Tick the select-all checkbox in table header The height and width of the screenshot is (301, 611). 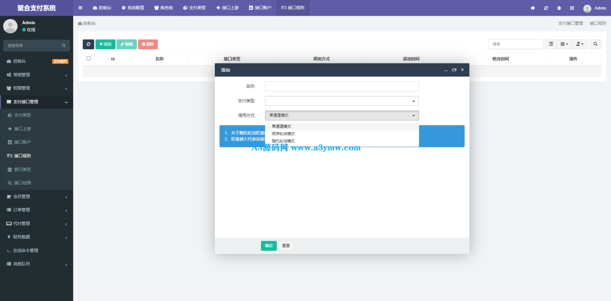[x=89, y=58]
